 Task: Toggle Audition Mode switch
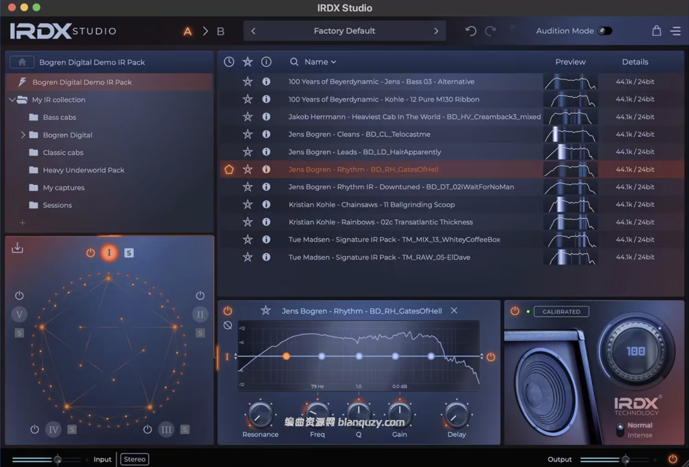point(605,31)
